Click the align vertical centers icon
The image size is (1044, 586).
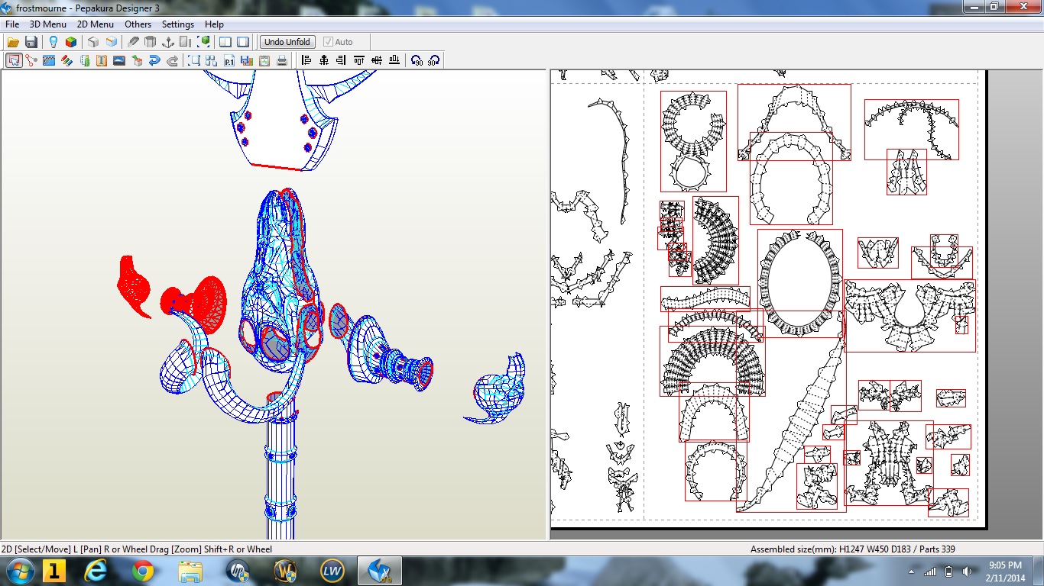coord(377,60)
